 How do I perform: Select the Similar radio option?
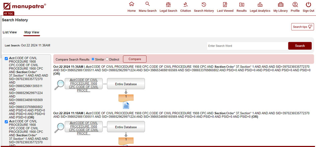(x=93, y=59)
